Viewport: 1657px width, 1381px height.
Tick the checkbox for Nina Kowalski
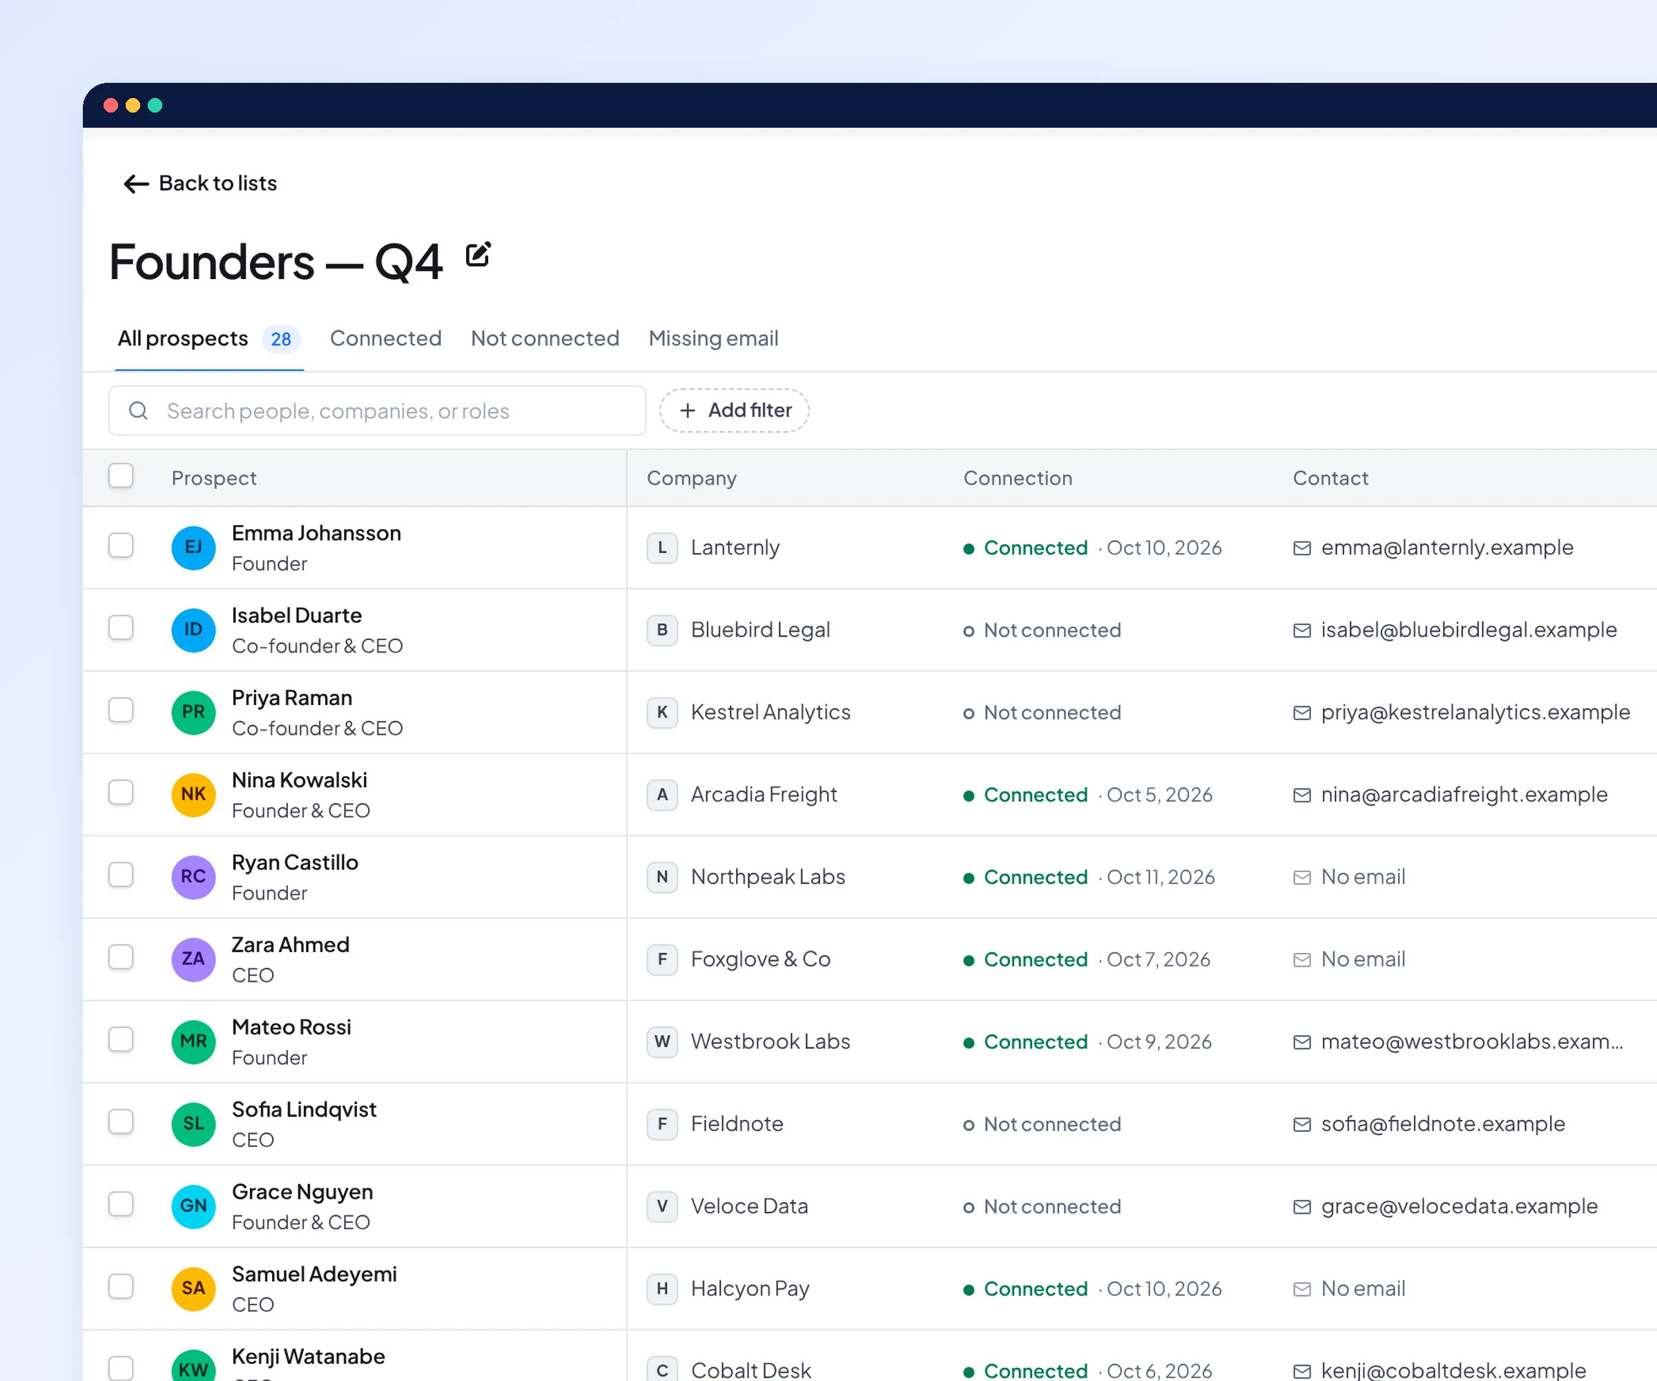(121, 792)
